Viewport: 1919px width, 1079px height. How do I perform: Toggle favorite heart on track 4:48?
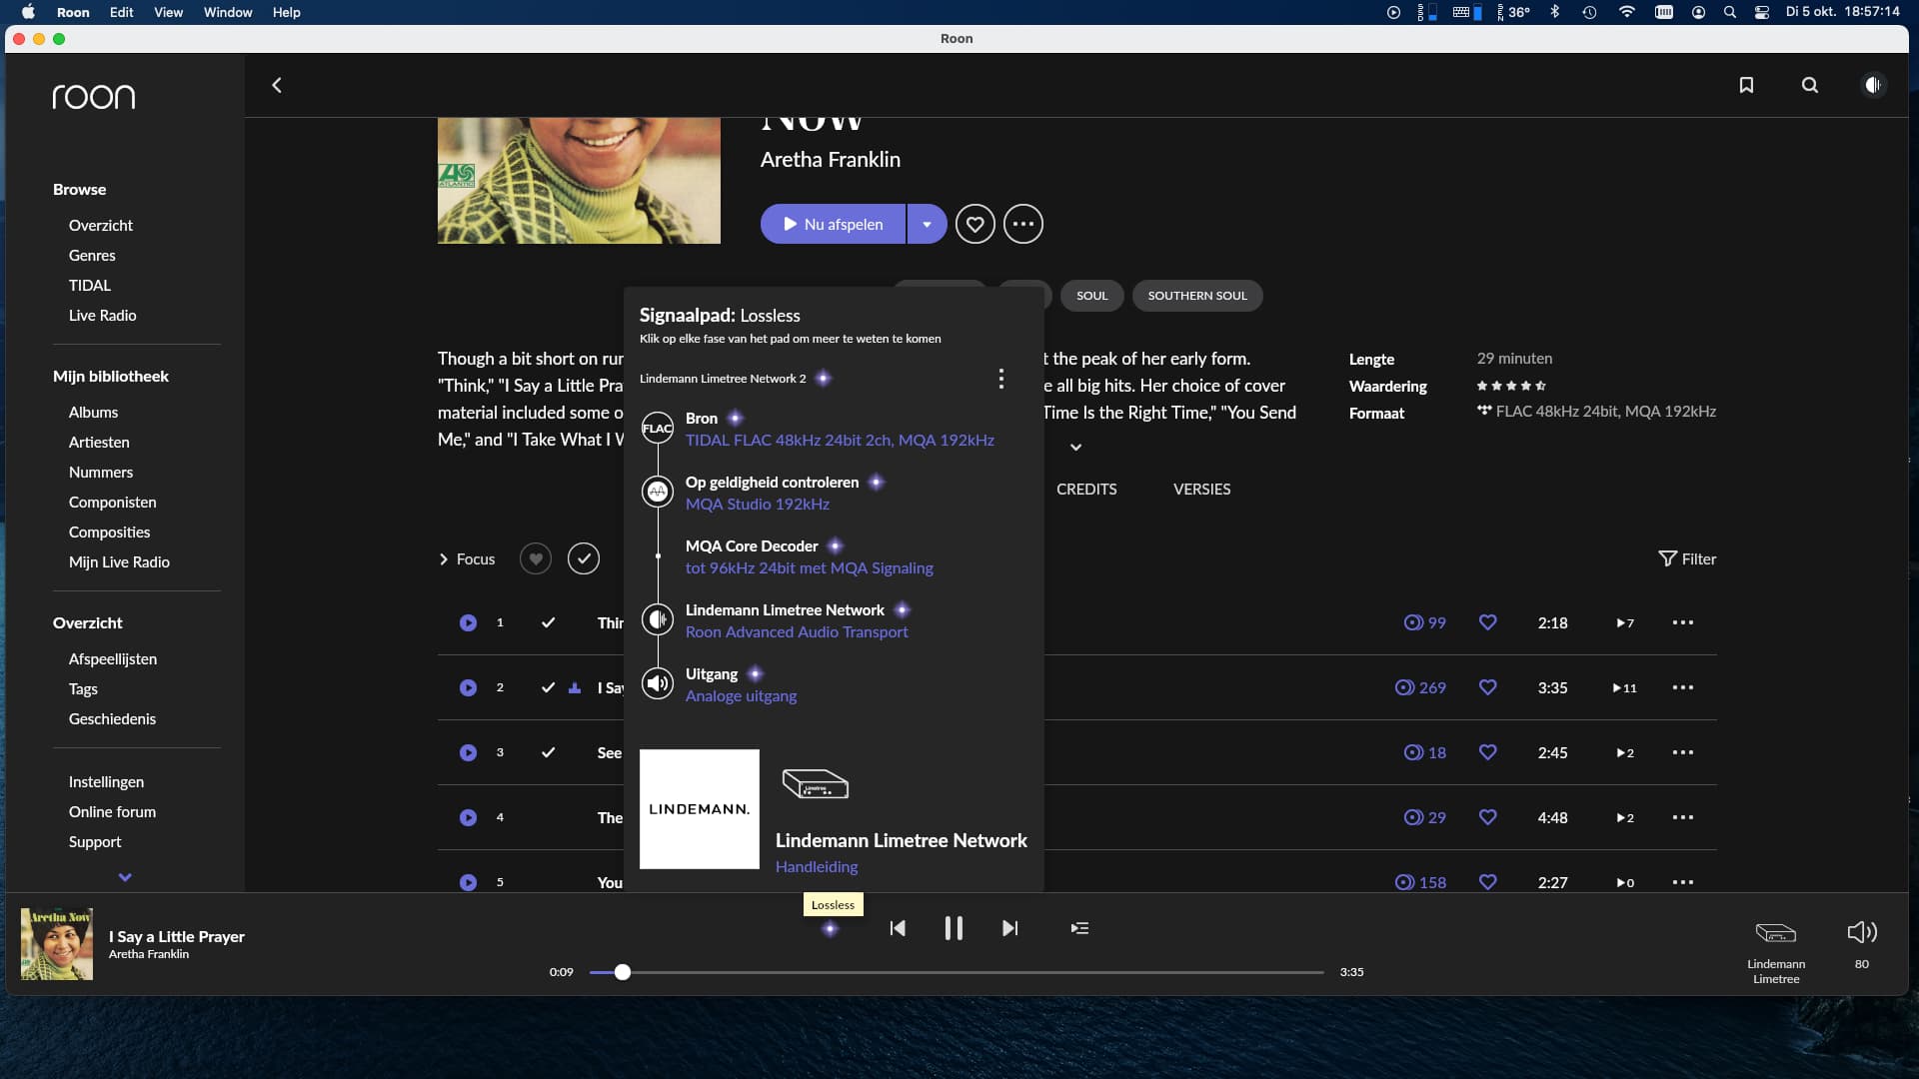coord(1488,817)
